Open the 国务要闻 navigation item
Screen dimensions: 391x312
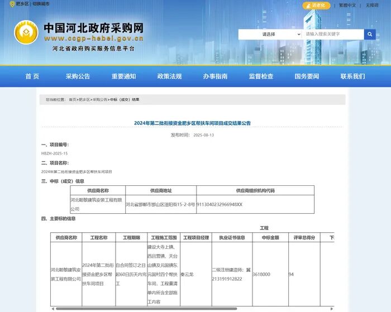(x=307, y=76)
